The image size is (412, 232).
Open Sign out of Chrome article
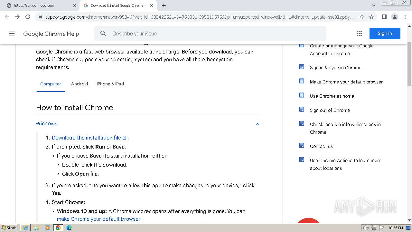[x=330, y=110]
